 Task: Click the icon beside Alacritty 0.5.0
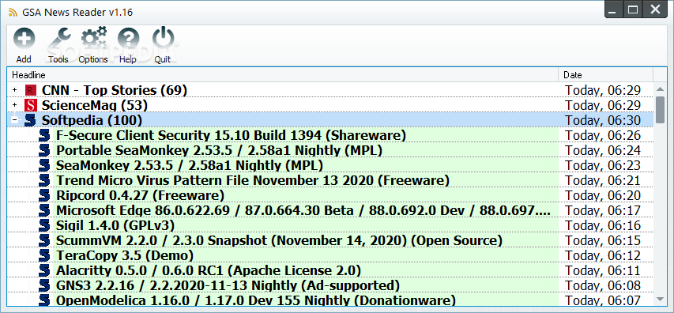click(45, 271)
